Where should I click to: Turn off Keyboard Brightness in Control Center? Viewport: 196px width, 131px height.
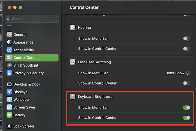(x=186, y=118)
